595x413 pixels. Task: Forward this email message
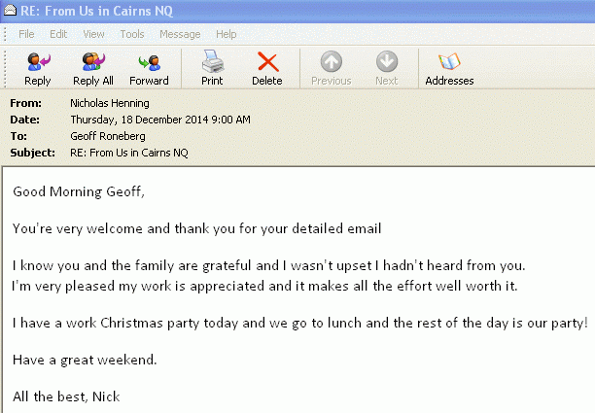(149, 69)
